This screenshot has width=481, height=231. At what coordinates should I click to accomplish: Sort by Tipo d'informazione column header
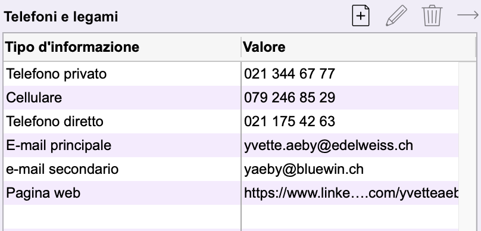[x=122, y=47]
